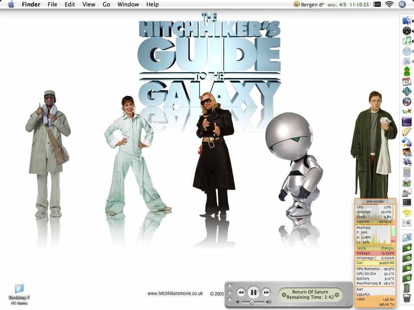
Task: Open the Apple menu
Action: [11, 4]
